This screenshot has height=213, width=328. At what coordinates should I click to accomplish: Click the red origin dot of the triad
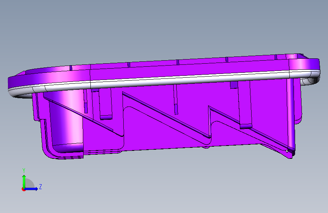coord(23,189)
